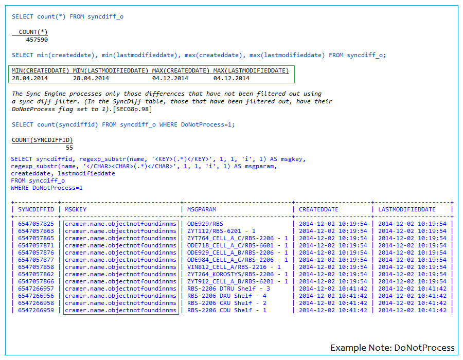
Task: Click the SYNCDIFFID column header
Action: coord(35,209)
